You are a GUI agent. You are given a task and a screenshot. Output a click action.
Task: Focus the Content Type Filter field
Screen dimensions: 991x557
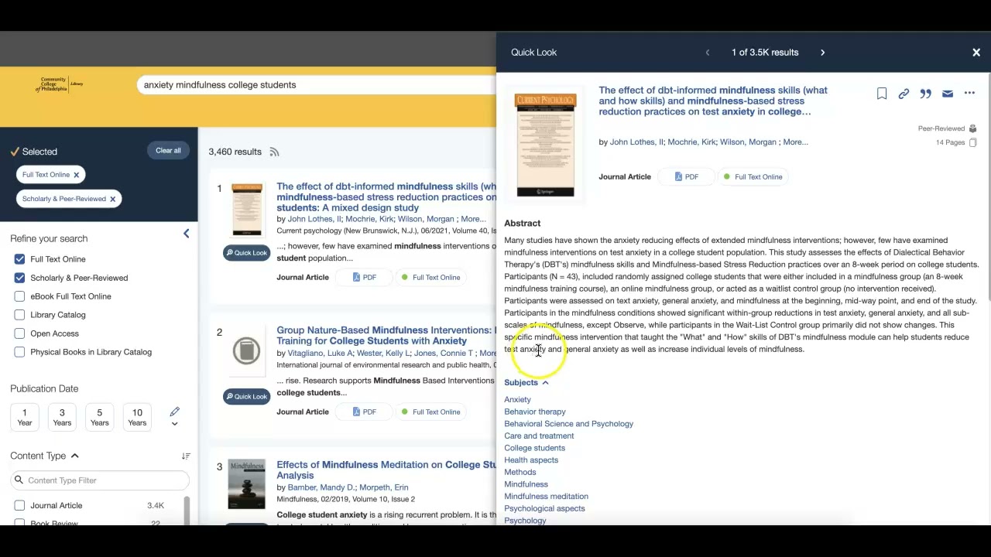[x=100, y=480]
